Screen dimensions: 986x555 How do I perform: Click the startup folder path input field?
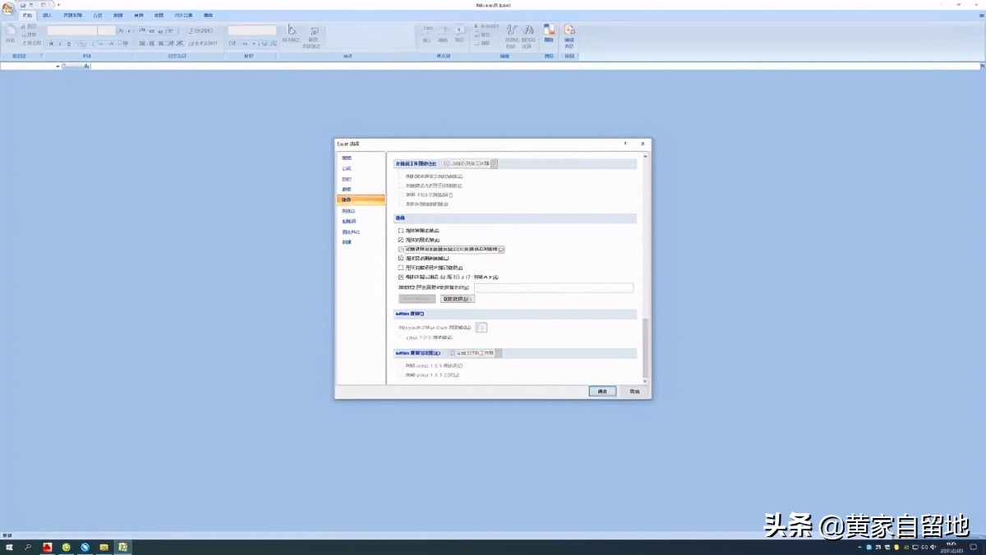(553, 288)
